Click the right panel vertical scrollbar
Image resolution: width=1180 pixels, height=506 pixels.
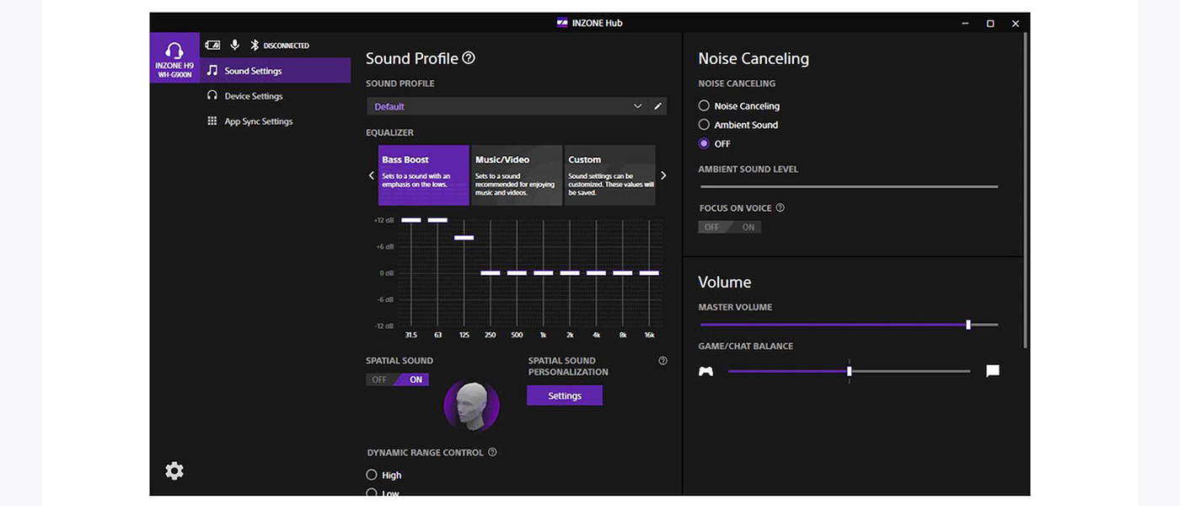click(x=1025, y=190)
